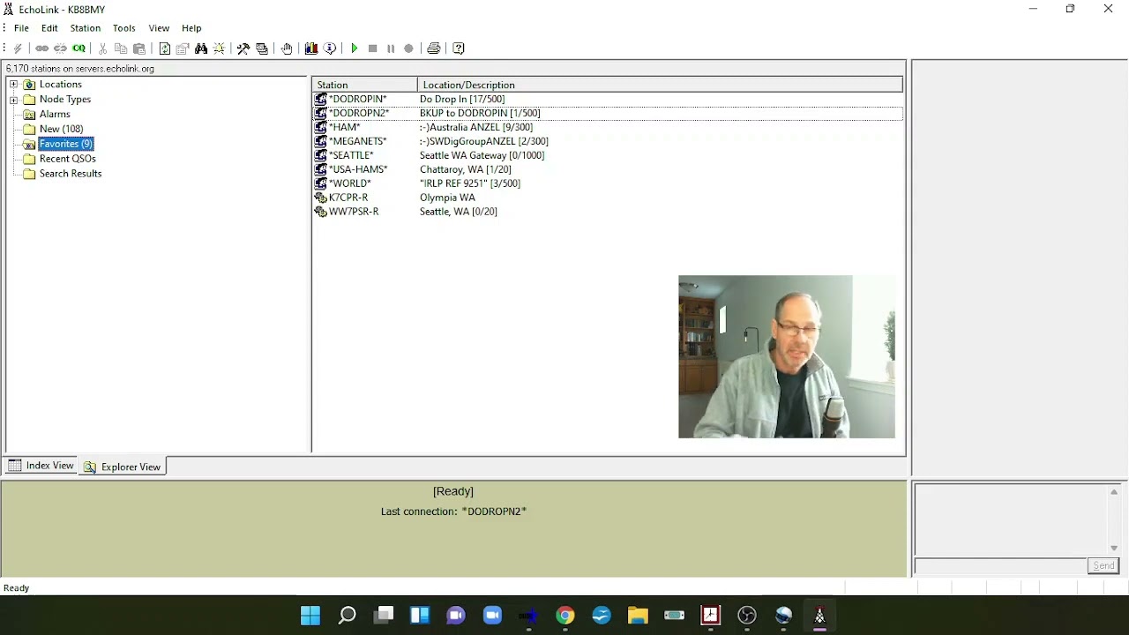The height and width of the screenshot is (635, 1129).
Task: Open Setup via hammer-and-wrench icon
Action: [243, 49]
